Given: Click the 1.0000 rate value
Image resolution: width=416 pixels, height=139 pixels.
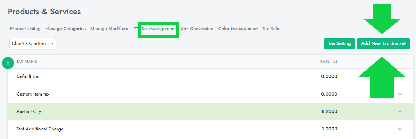Looking at the screenshot, I should [x=329, y=129].
